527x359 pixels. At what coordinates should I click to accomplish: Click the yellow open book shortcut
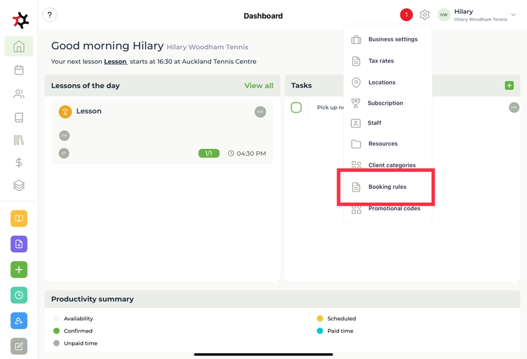pyautogui.click(x=19, y=219)
